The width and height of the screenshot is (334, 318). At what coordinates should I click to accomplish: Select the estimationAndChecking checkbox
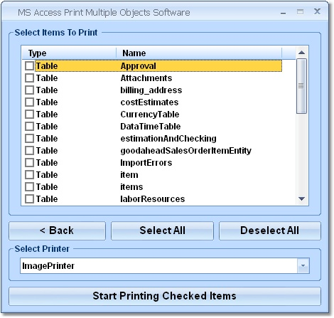pos(29,139)
